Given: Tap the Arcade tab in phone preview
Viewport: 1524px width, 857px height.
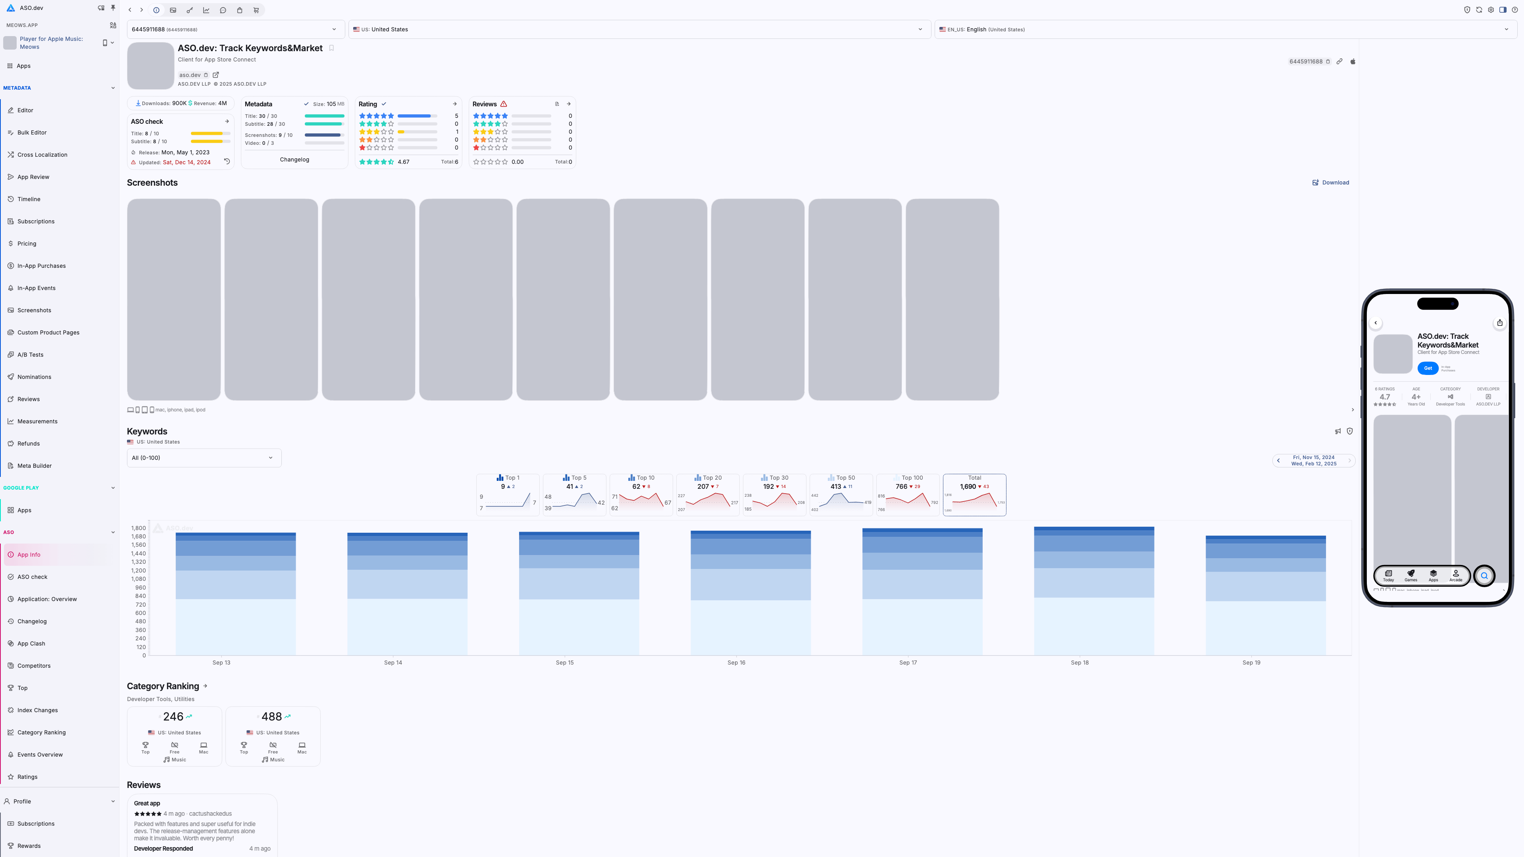Looking at the screenshot, I should (1456, 575).
